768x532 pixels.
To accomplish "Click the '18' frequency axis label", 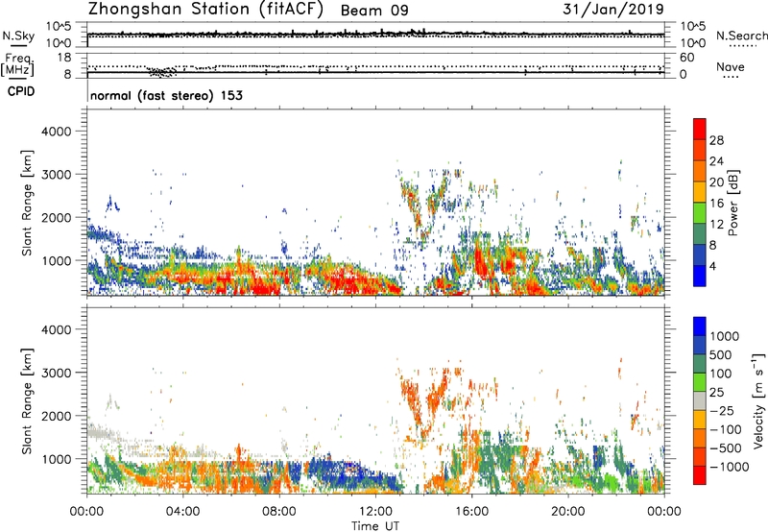I will click(x=64, y=58).
